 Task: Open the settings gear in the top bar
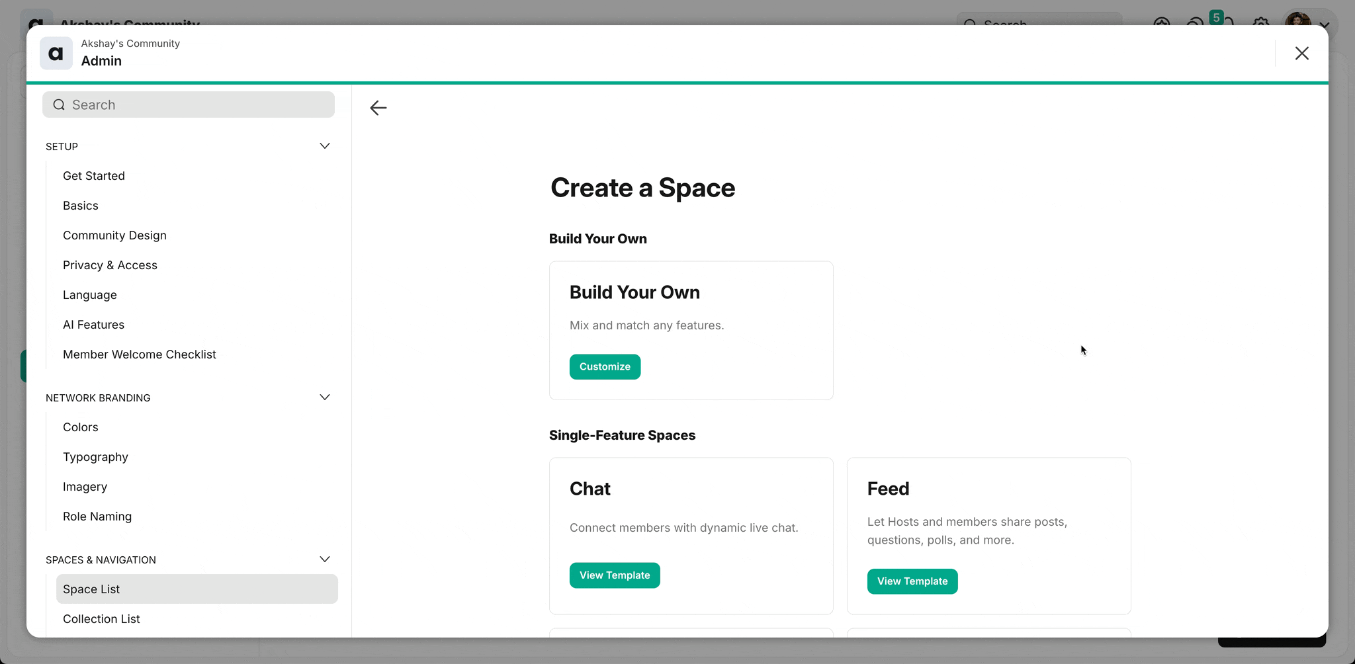point(1260,24)
